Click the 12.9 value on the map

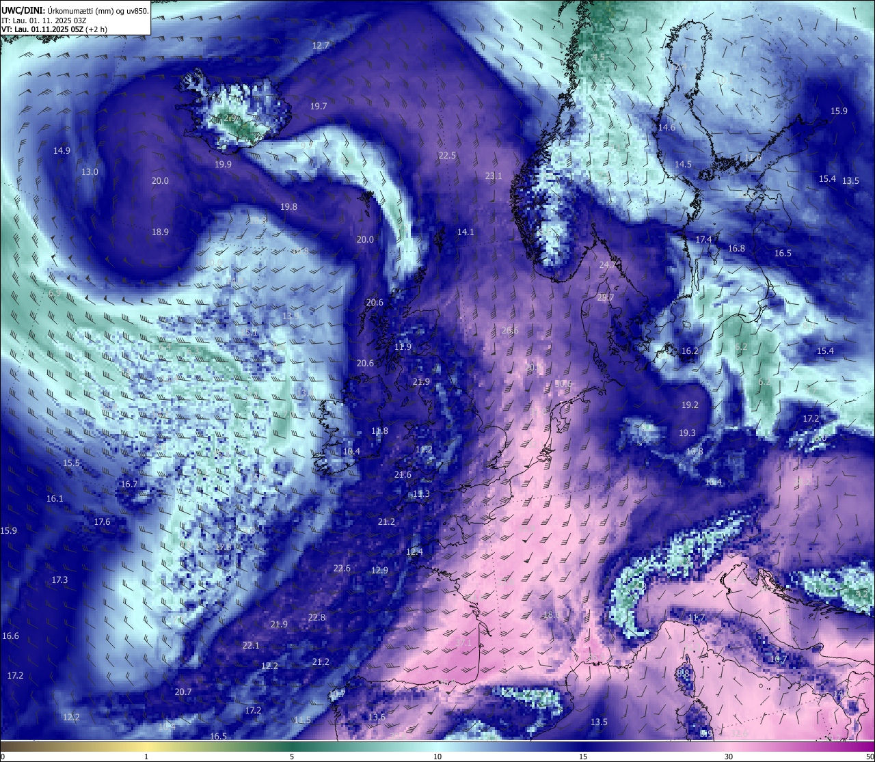pyautogui.click(x=379, y=571)
